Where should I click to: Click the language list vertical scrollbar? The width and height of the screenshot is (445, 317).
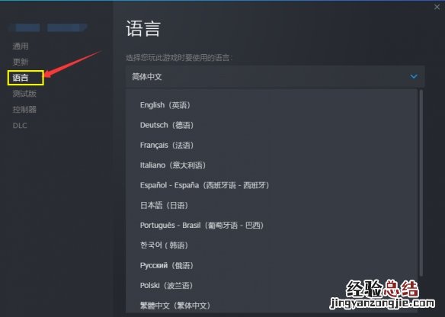click(421, 183)
